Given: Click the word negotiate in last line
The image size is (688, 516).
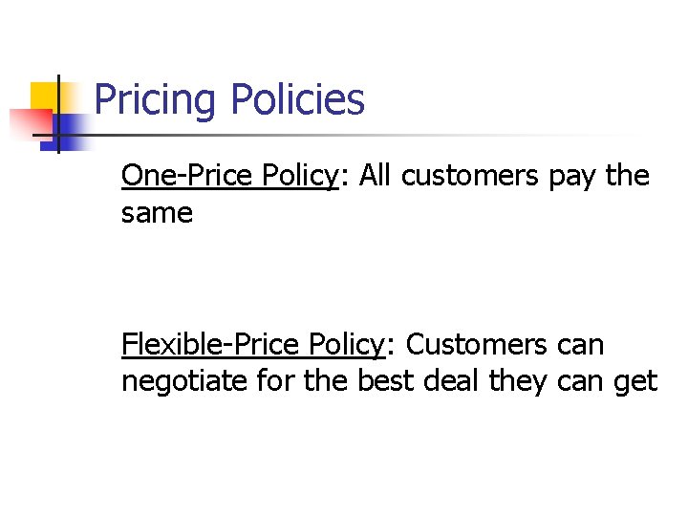Looking at the screenshot, I should tap(184, 381).
